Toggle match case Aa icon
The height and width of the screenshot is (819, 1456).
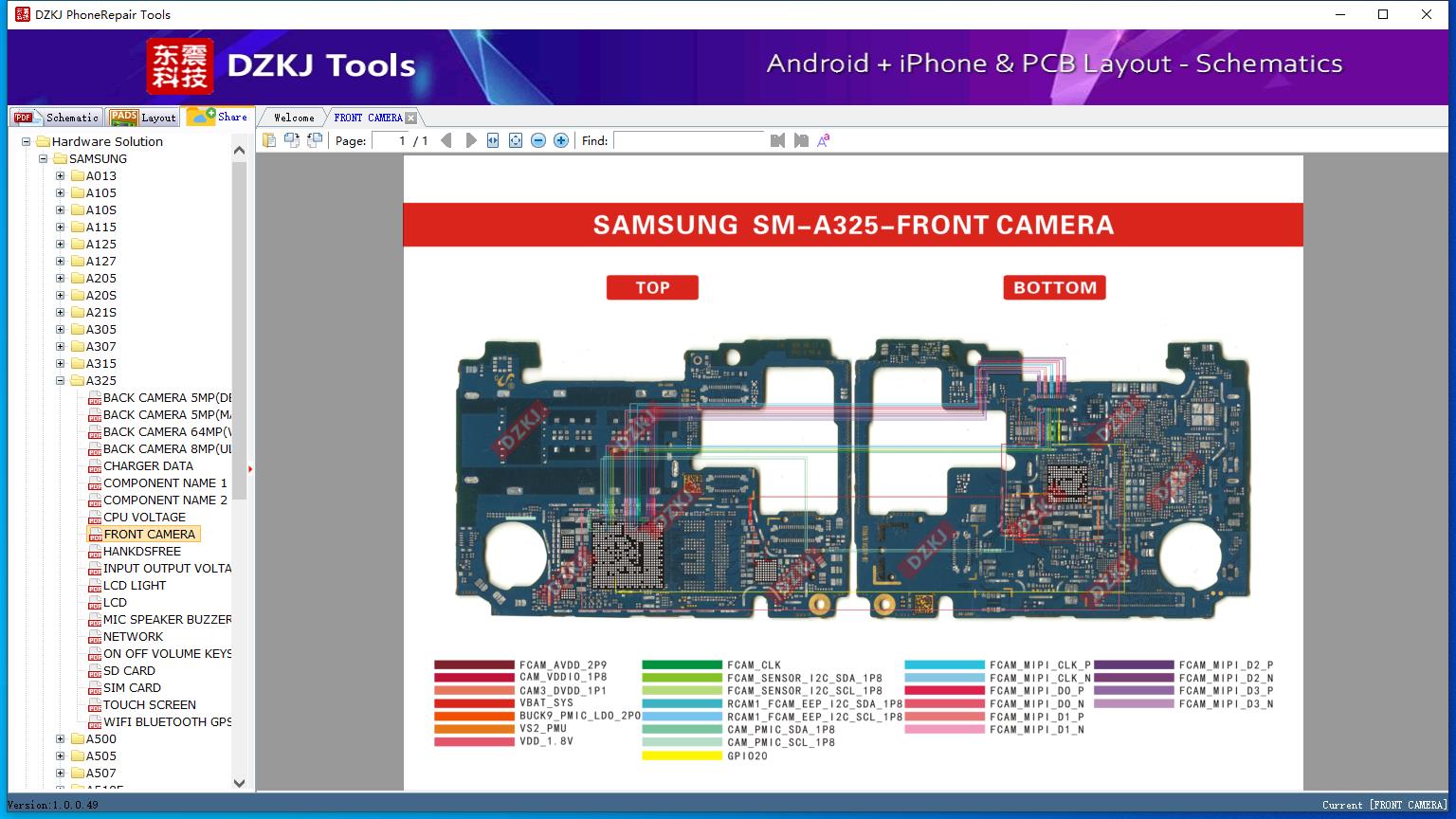(824, 140)
